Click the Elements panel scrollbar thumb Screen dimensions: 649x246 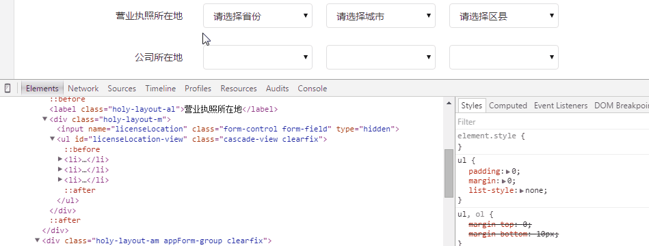[449, 173]
